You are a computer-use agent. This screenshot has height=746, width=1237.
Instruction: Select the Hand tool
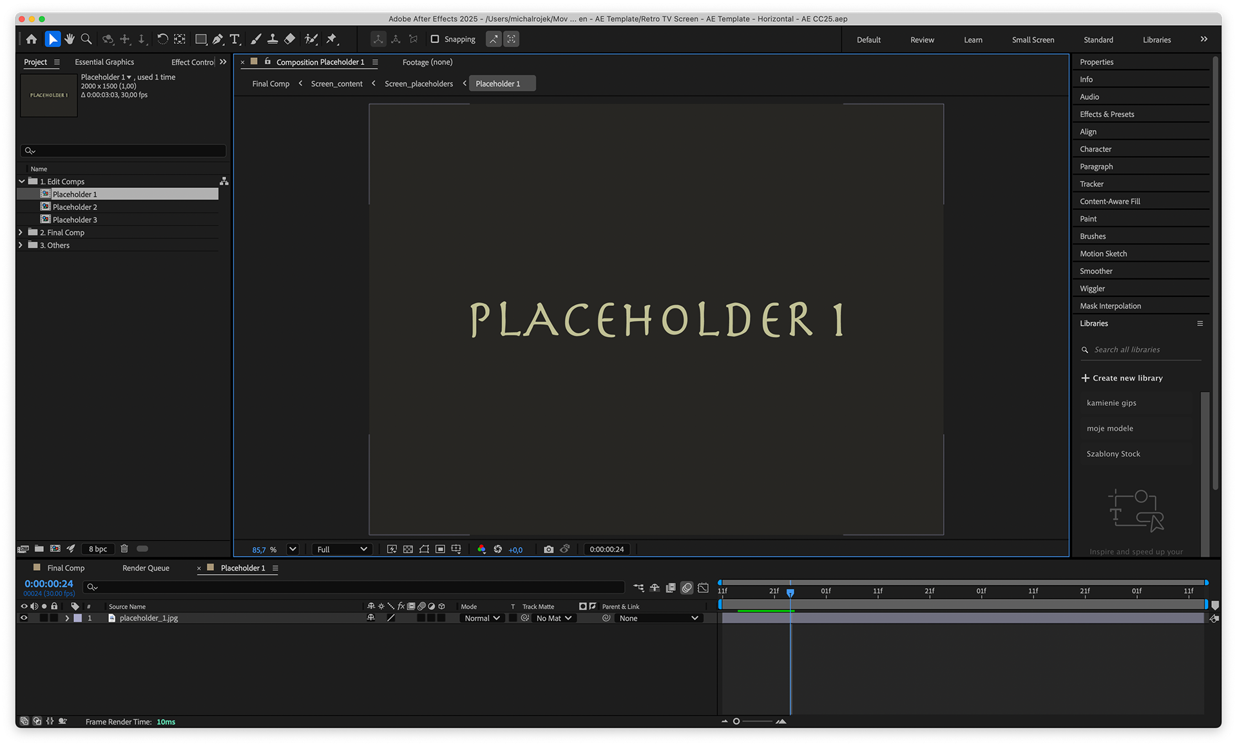70,39
